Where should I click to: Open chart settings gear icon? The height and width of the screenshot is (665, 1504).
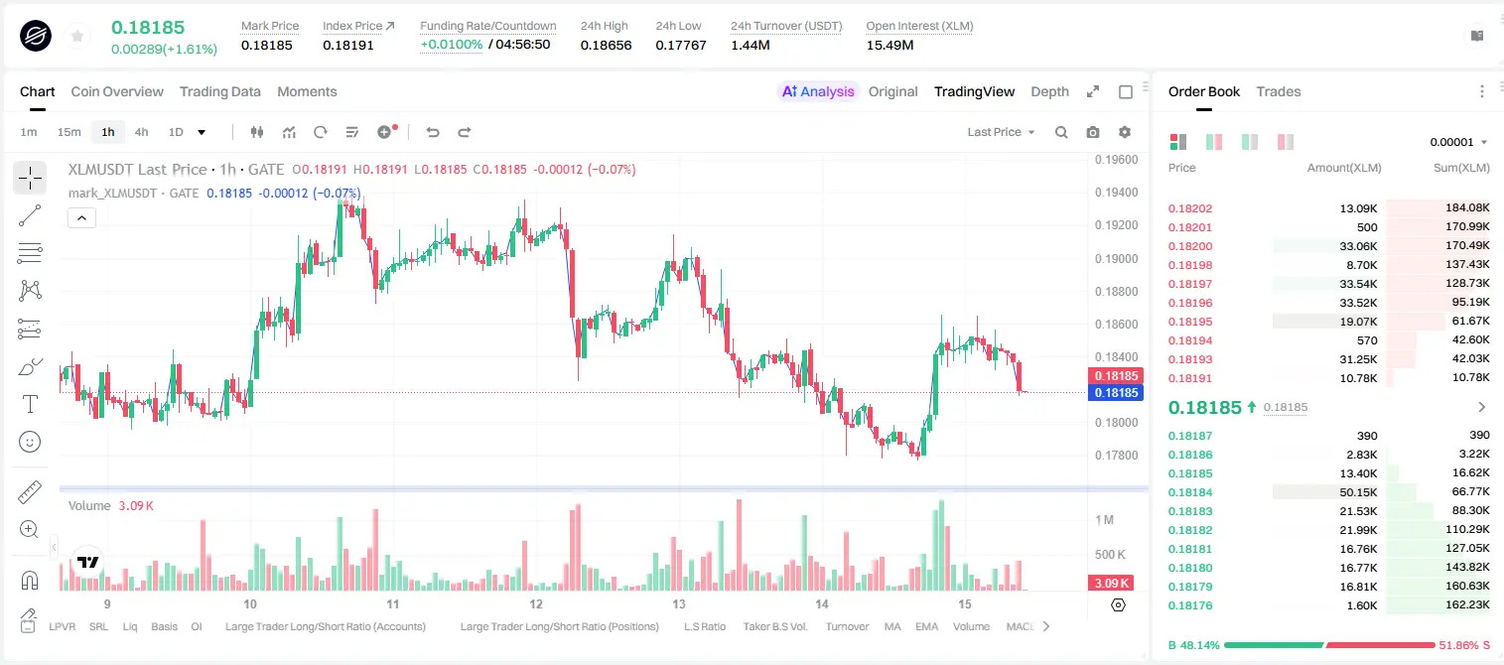point(1125,132)
